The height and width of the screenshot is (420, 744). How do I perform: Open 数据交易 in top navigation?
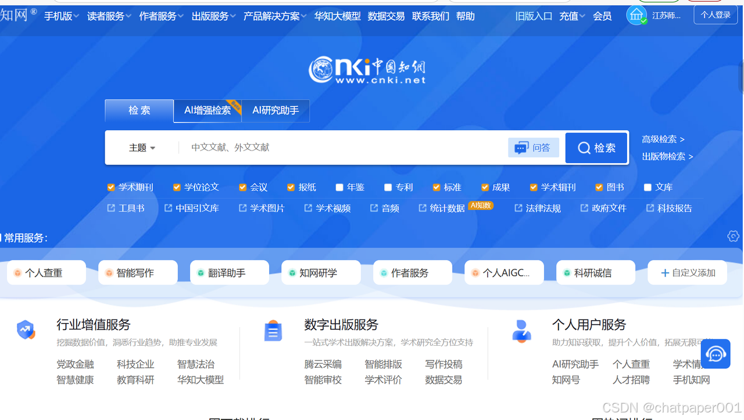(x=387, y=16)
